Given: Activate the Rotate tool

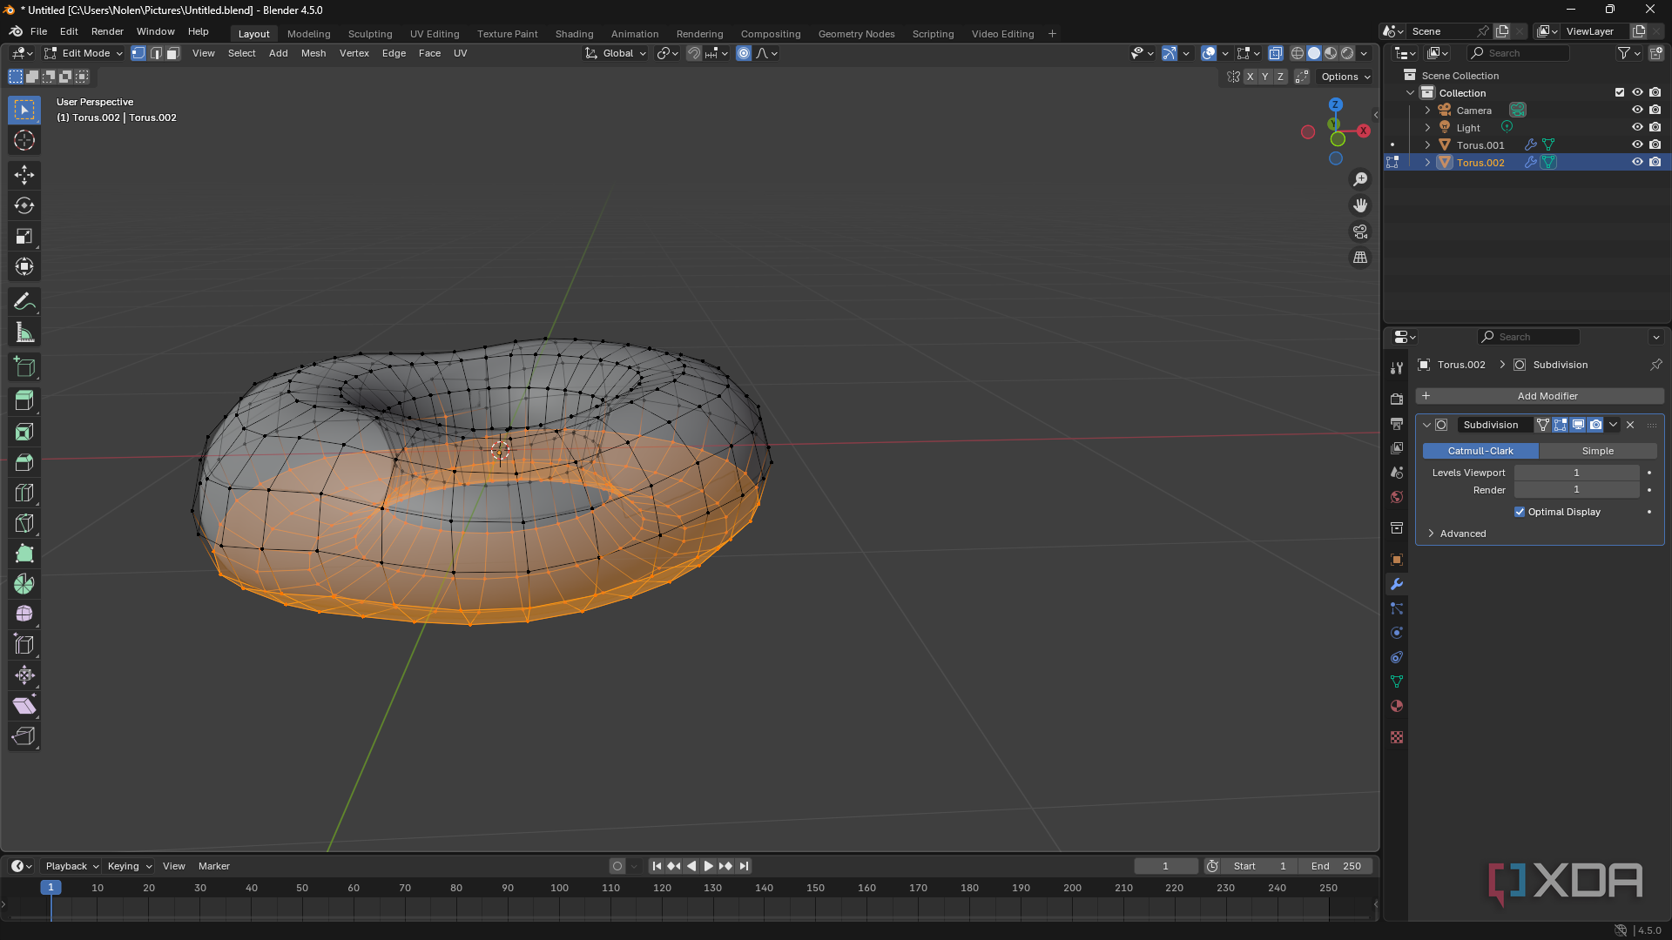Looking at the screenshot, I should pyautogui.click(x=24, y=206).
